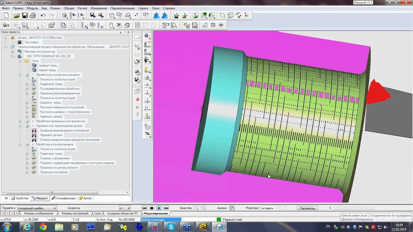The width and height of the screenshot is (413, 232).
Task: Click the grid hash icon in top toolbar
Action: [x=146, y=15]
